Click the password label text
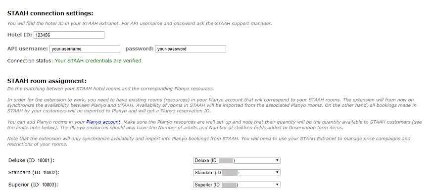This screenshot has height=195, width=434. pyautogui.click(x=140, y=49)
